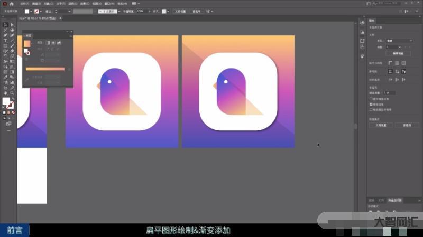Screen dimensions: 423x237
Task: Choose the freeform gradient type icon
Action: tap(59, 43)
